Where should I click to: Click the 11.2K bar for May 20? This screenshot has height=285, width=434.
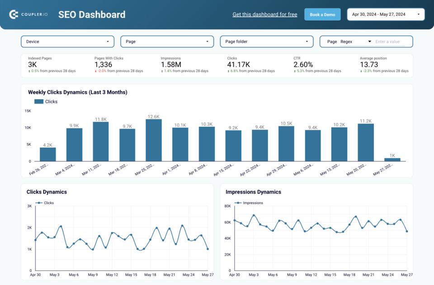coord(366,142)
